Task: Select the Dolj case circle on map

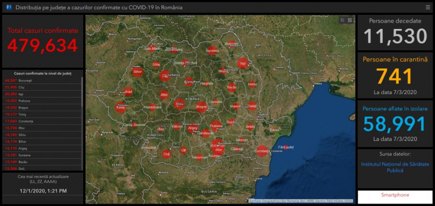Action: (166, 154)
